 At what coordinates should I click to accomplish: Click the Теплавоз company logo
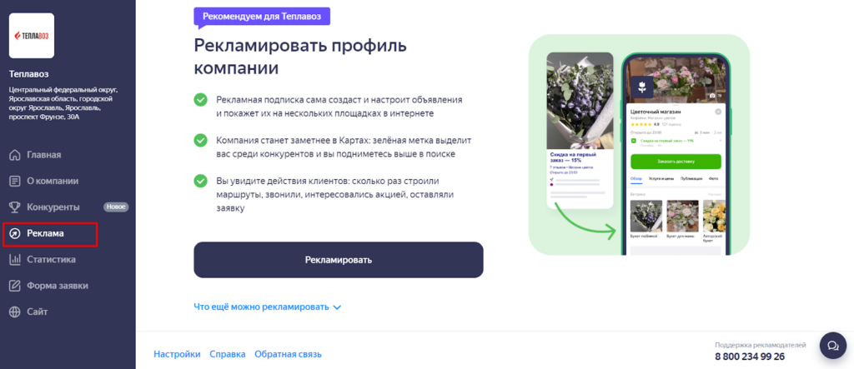tap(32, 35)
